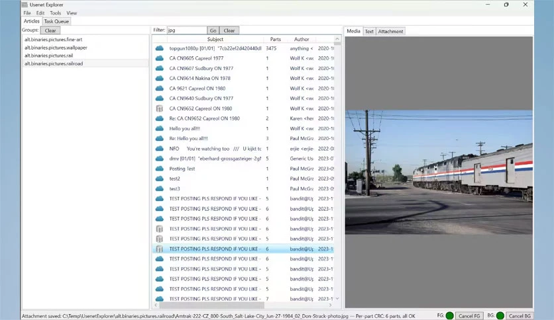
Task: Click the green FG status indicator
Action: click(x=449, y=316)
